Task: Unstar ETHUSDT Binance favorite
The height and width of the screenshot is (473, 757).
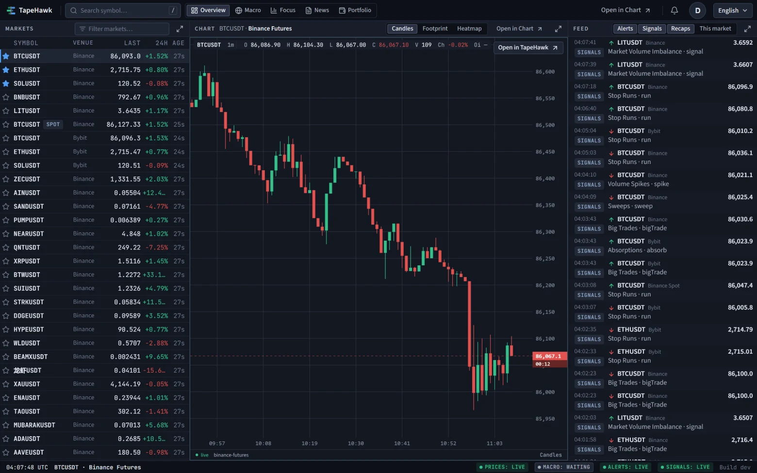Action: (x=6, y=70)
